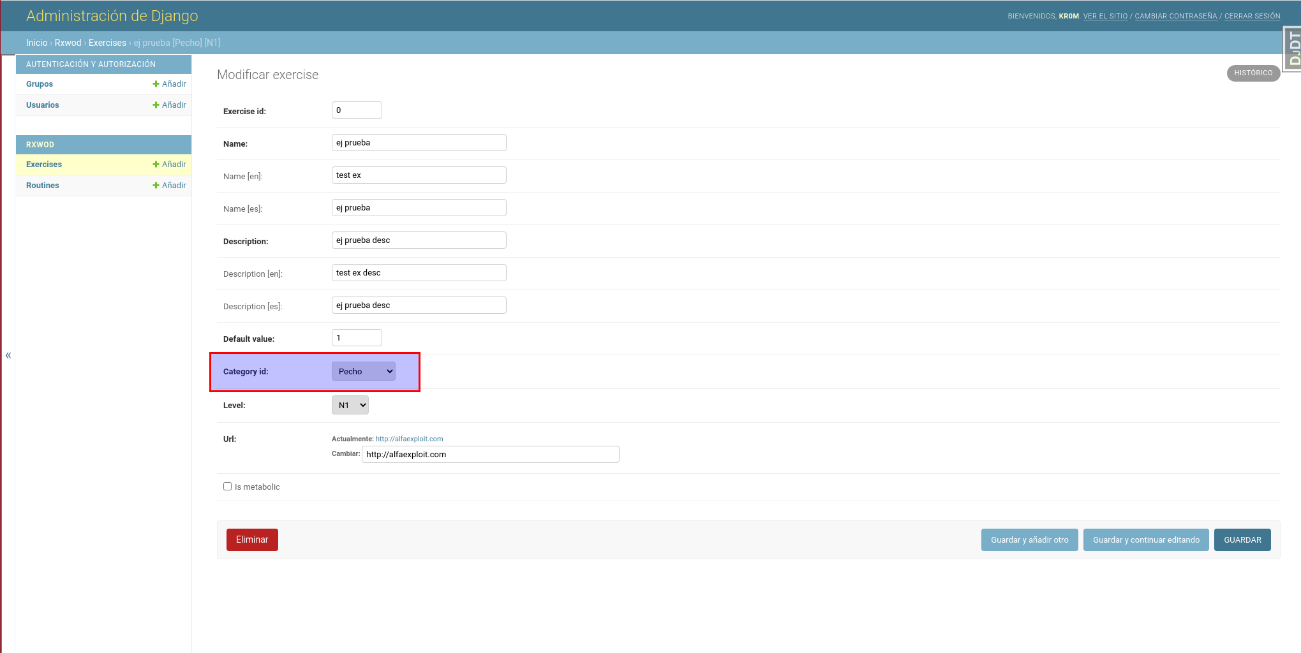This screenshot has height=653, width=1301.
Task: Collapse the sidebar with the double chevron
Action: pyautogui.click(x=8, y=355)
